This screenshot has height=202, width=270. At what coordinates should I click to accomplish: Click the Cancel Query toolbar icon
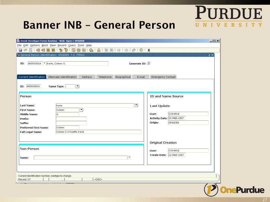pyautogui.click(x=84, y=50)
